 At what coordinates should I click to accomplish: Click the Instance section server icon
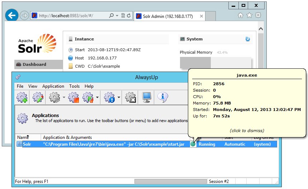[71, 39]
